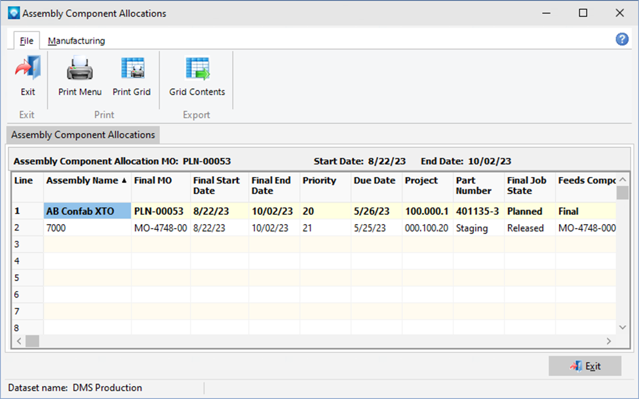Click the Priority column header

click(325, 186)
